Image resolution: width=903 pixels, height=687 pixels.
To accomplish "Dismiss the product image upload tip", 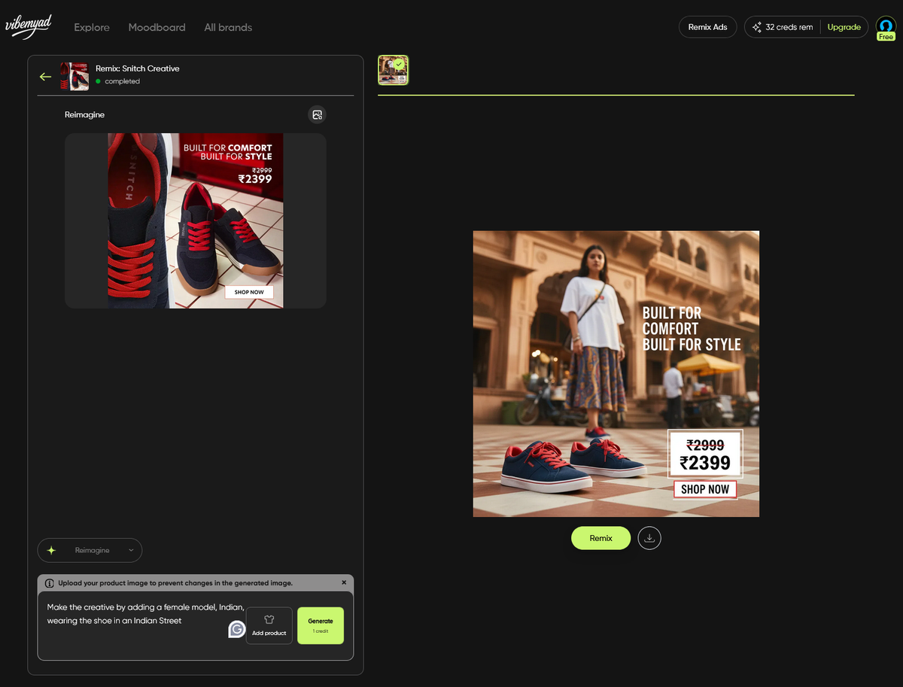I will tap(344, 582).
